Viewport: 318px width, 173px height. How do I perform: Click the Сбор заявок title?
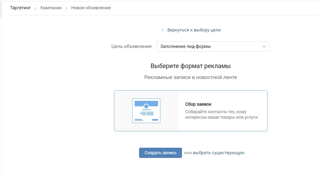tap(198, 104)
